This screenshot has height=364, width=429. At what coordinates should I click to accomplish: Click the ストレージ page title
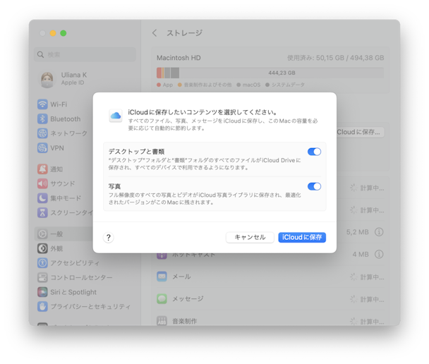point(185,33)
